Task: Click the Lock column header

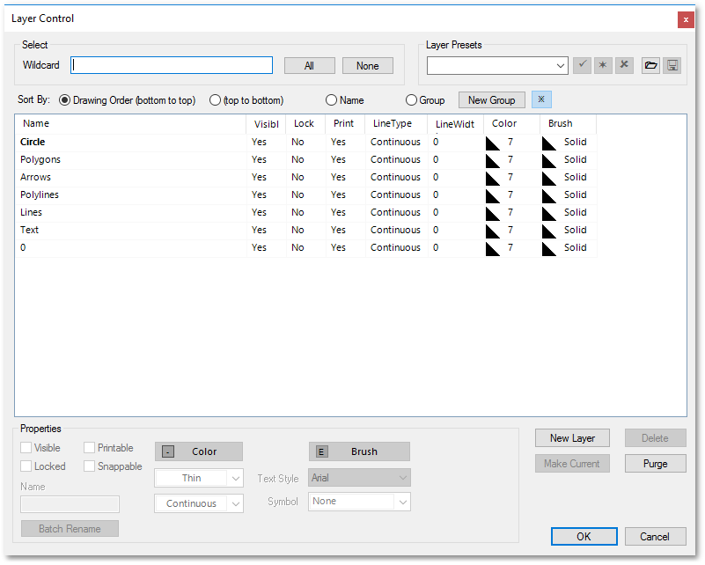Action: coord(304,123)
